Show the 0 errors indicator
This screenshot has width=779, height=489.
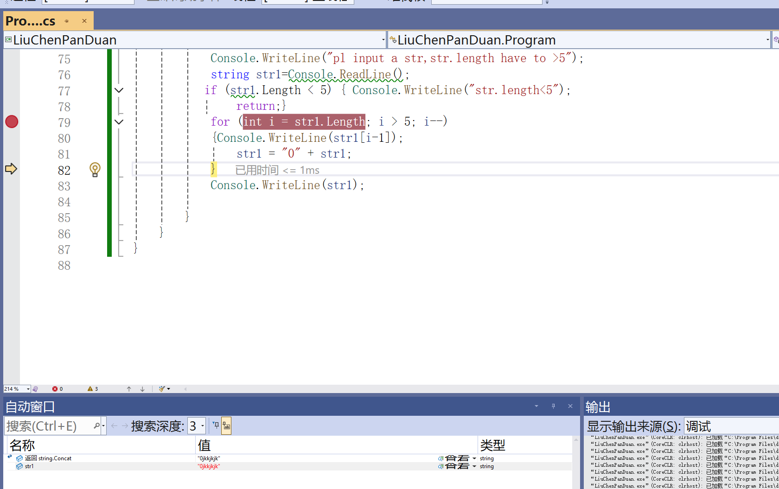coord(57,389)
